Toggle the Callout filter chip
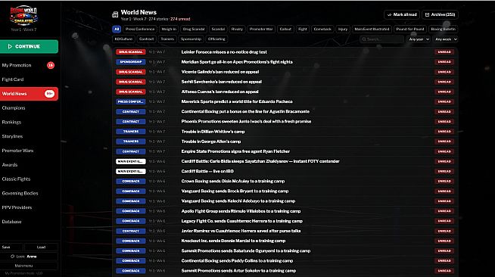 tap(285, 29)
